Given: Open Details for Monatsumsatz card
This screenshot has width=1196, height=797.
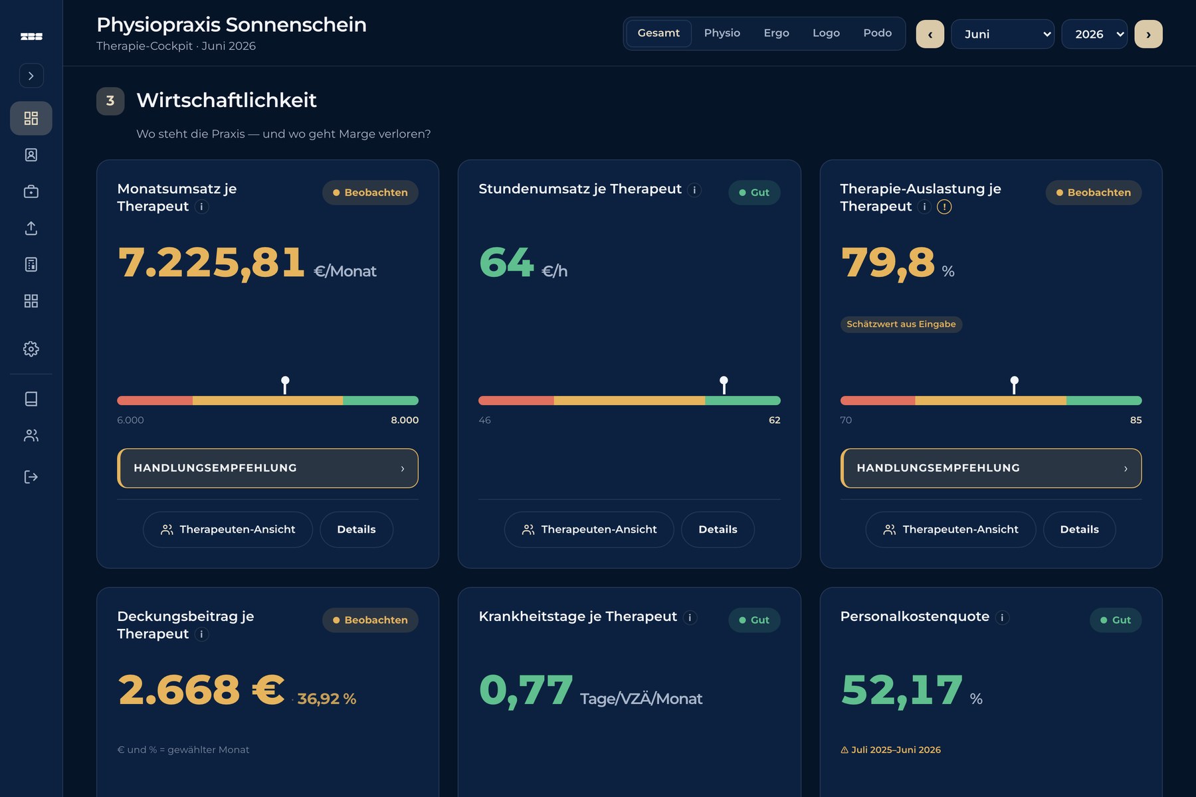Looking at the screenshot, I should coord(356,529).
